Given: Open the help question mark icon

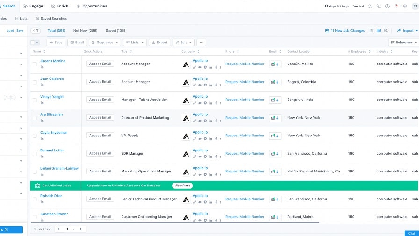Looking at the screenshot, I should point(387,7).
